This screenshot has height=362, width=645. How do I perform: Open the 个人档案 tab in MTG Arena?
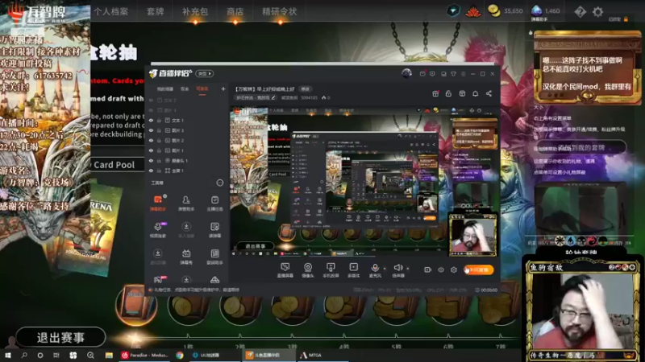pyautogui.click(x=111, y=11)
